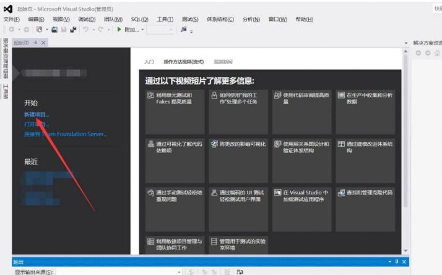Click the Connect to Team Foundation Server link
The height and width of the screenshot is (275, 442).
pos(65,134)
